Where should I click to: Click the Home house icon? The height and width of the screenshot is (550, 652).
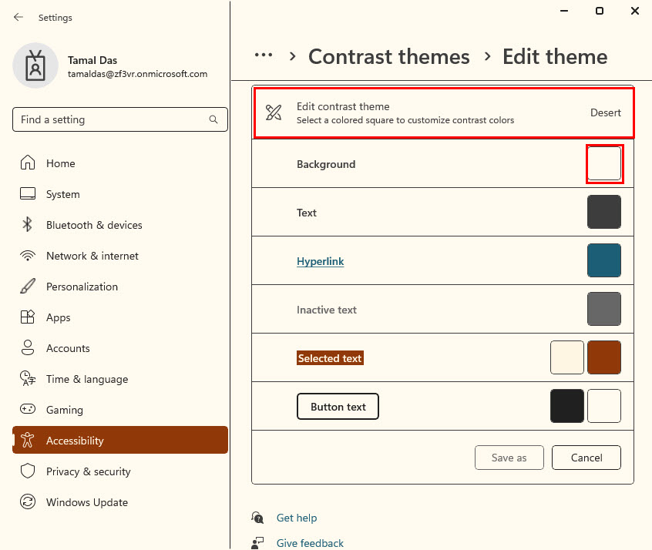coord(28,163)
